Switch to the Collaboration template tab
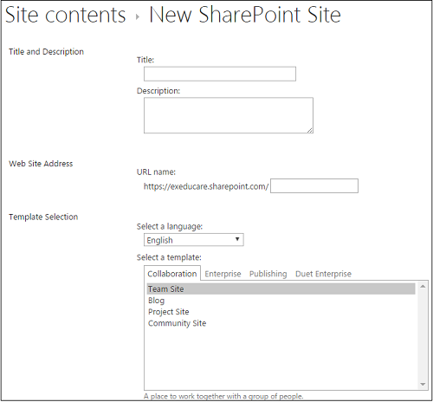 pos(172,274)
